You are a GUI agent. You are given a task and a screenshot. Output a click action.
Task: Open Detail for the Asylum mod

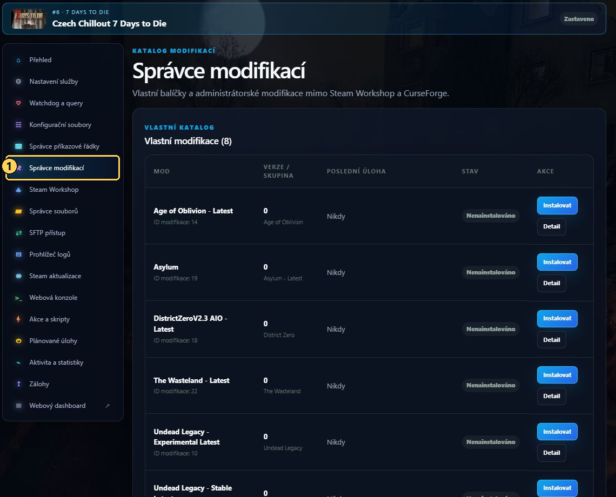coord(552,283)
